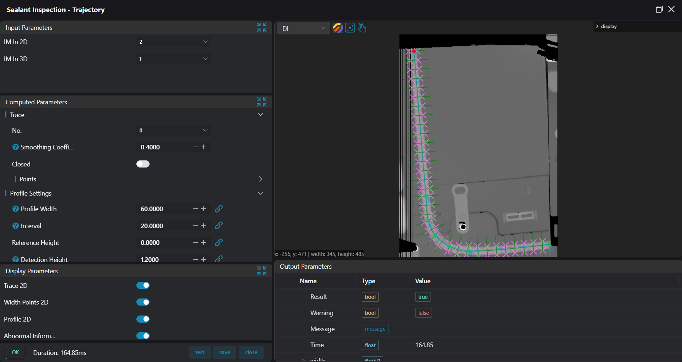Image resolution: width=682 pixels, height=362 pixels.
Task: Click the link icon beside Interval
Action: coord(219,226)
